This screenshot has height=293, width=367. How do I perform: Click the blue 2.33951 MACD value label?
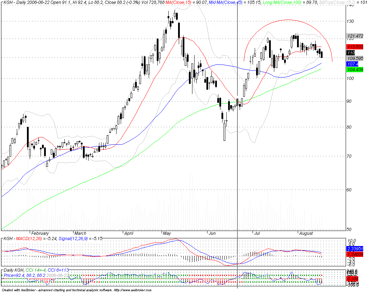(355, 249)
